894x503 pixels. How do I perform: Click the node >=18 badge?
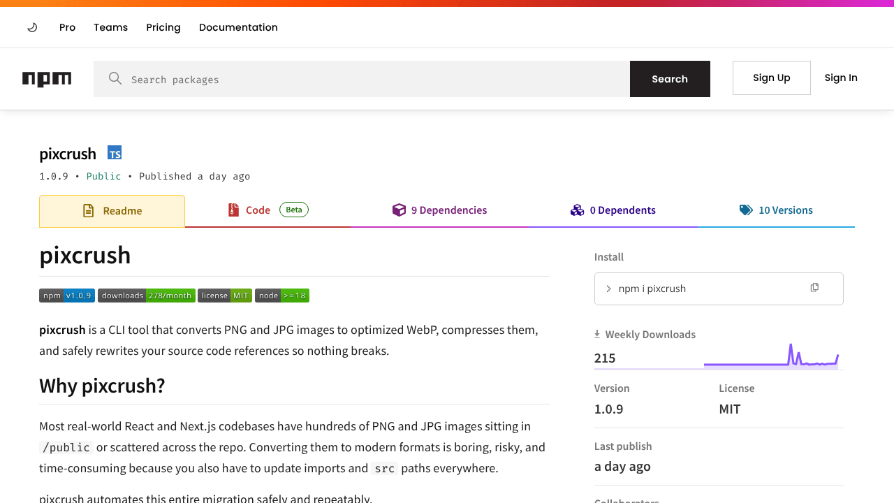click(x=282, y=296)
